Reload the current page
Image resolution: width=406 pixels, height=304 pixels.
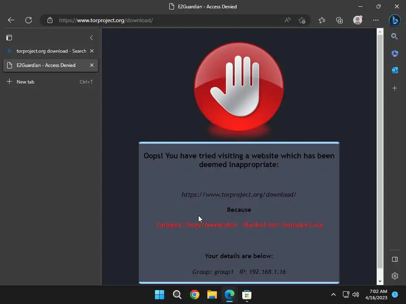pyautogui.click(x=29, y=20)
